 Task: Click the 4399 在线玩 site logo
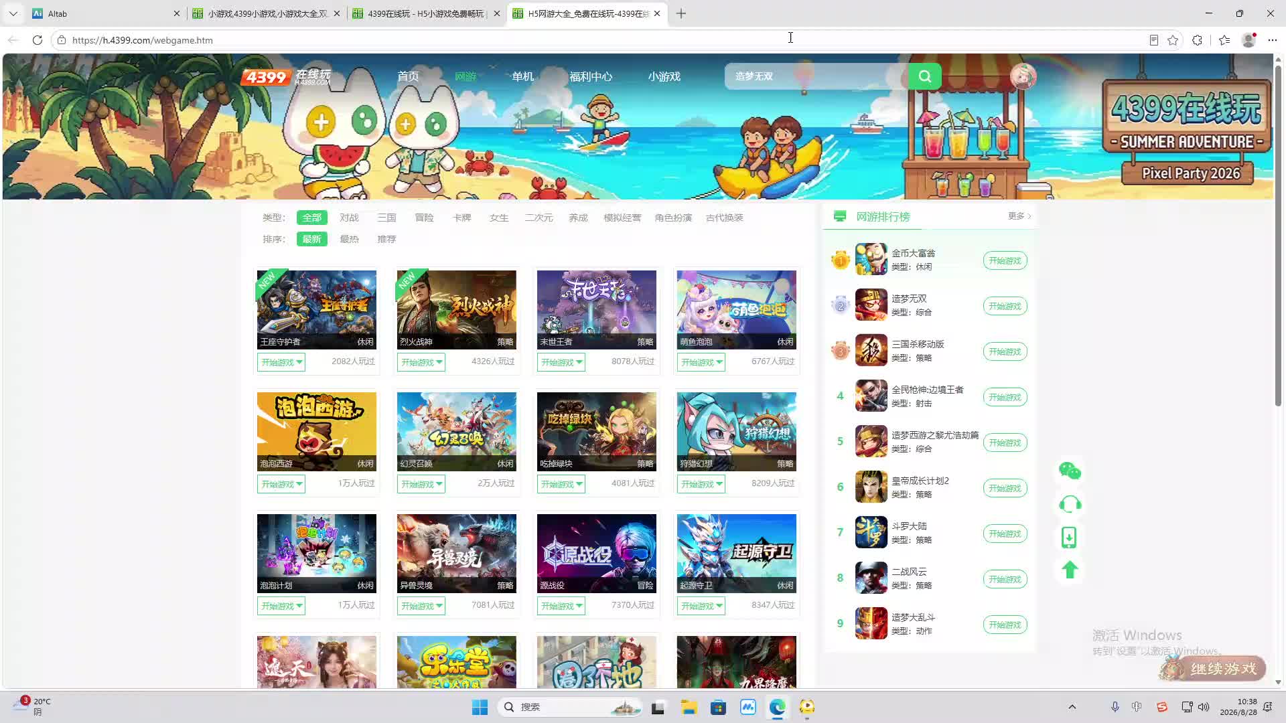(287, 77)
